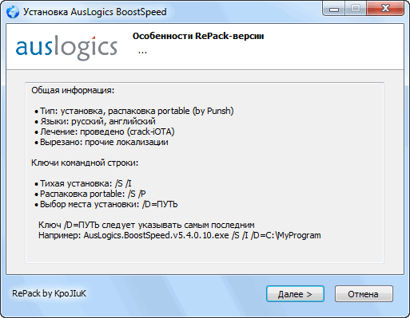Viewport: 410px width, 318px height.
Task: Click the Далее > button
Action: 295,294
